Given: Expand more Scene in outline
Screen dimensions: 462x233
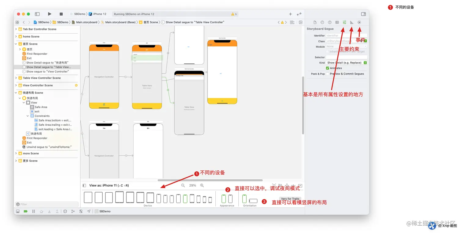Looking at the screenshot, I should coord(16,153).
